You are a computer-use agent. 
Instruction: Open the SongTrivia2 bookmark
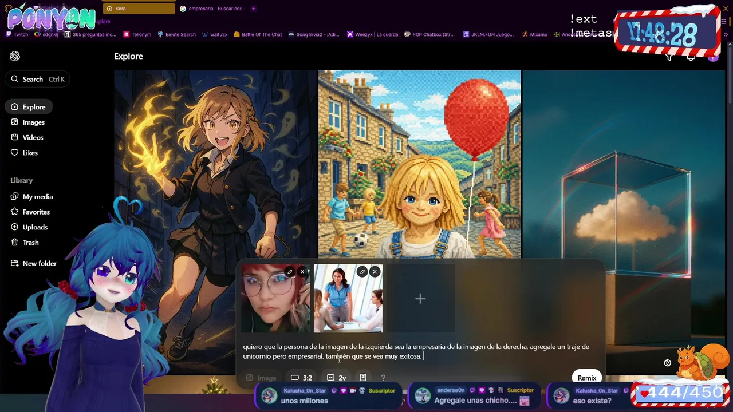pyautogui.click(x=314, y=34)
